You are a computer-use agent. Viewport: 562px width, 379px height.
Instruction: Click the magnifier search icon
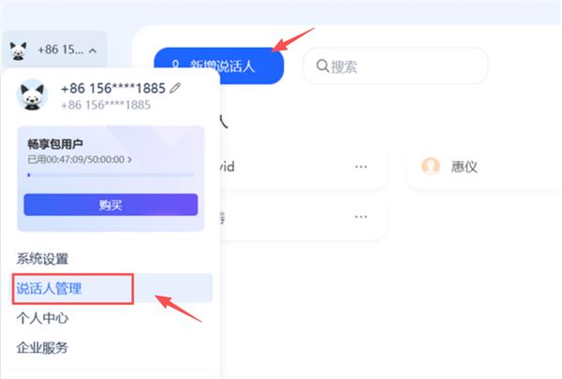coord(322,66)
